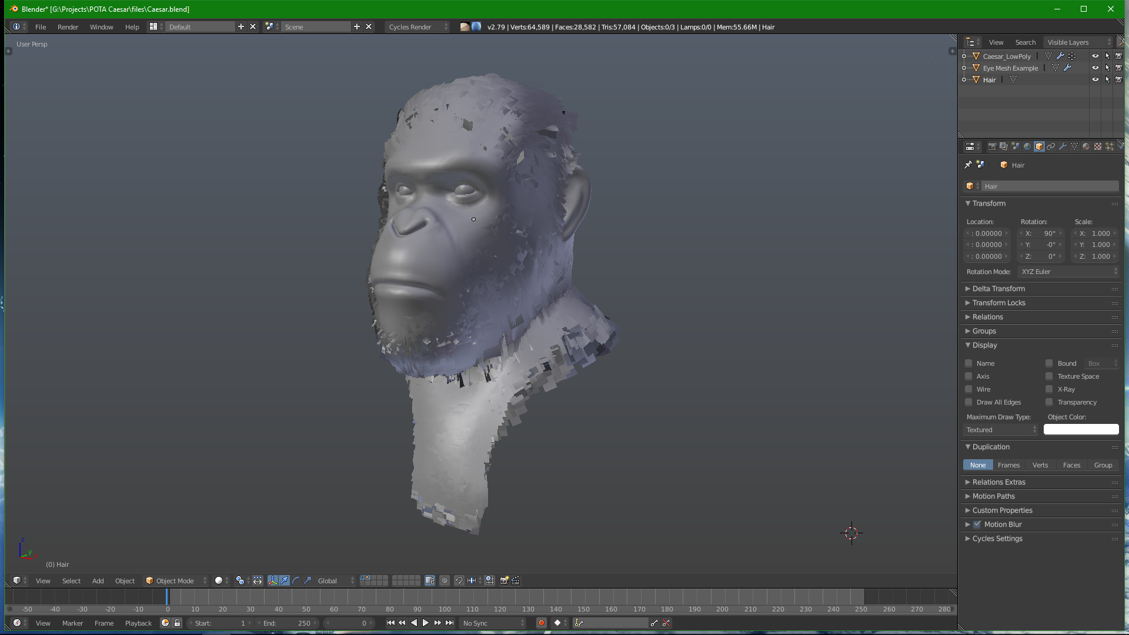Toggle the timeline frame range lock icon

[177, 623]
